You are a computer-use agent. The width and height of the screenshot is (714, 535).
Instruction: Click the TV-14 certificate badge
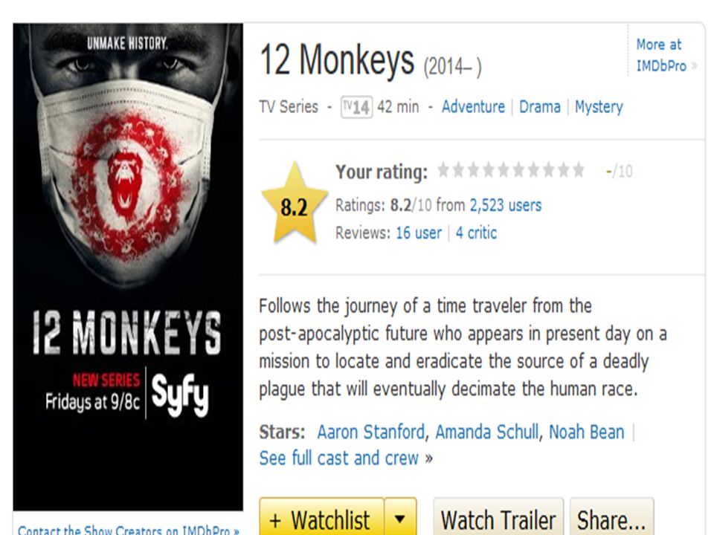point(356,107)
